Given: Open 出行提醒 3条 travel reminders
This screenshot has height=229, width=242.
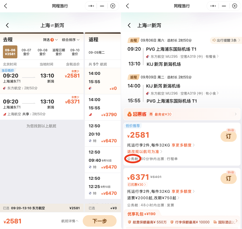Looking at the screenshot, I should click(x=226, y=40).
